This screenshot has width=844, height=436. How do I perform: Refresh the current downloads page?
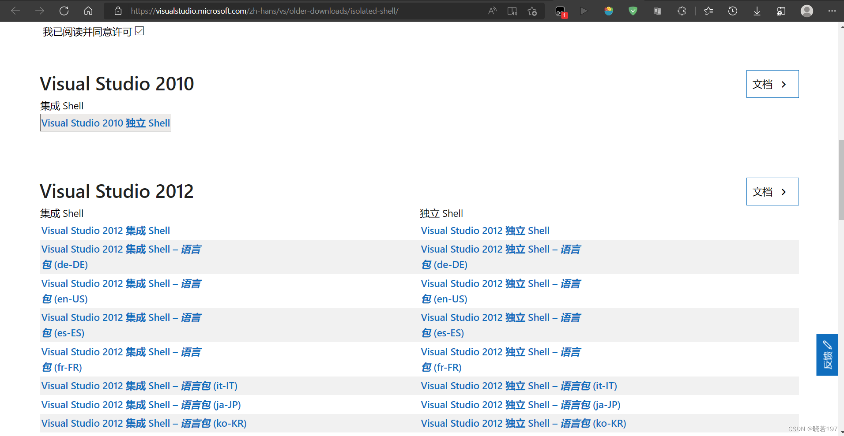click(64, 11)
